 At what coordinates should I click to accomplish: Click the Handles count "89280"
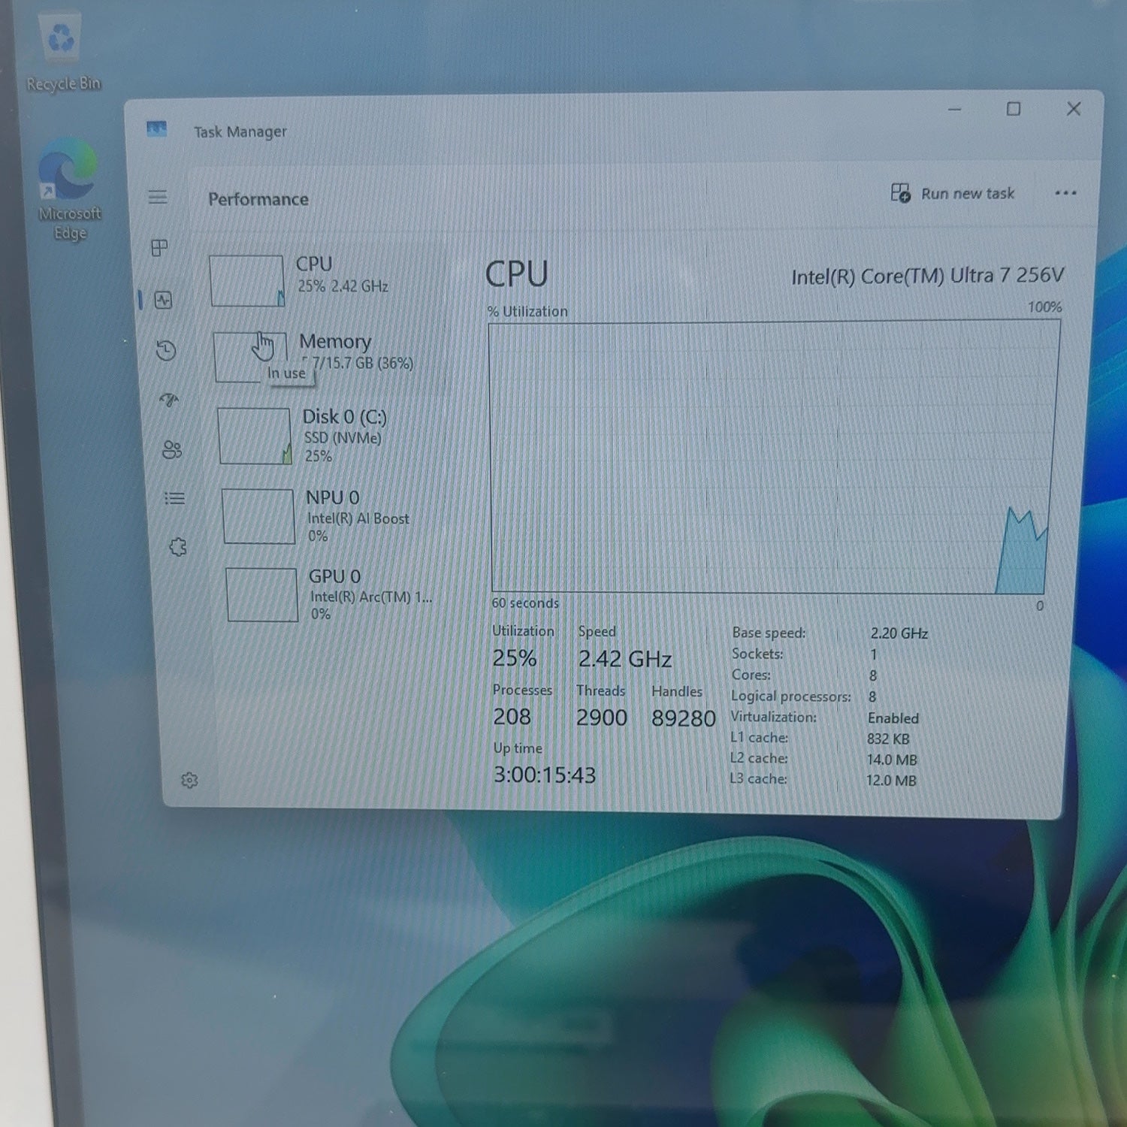tap(683, 718)
